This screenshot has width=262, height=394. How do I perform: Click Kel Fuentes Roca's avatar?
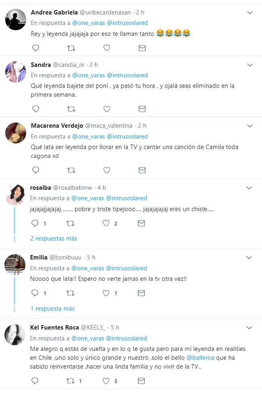pyautogui.click(x=16, y=335)
